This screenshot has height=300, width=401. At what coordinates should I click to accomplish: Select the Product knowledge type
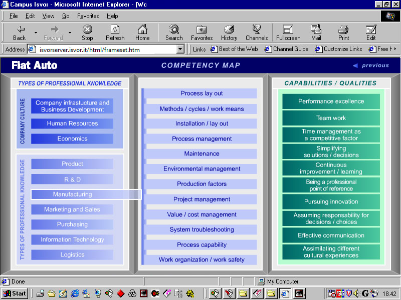click(72, 164)
